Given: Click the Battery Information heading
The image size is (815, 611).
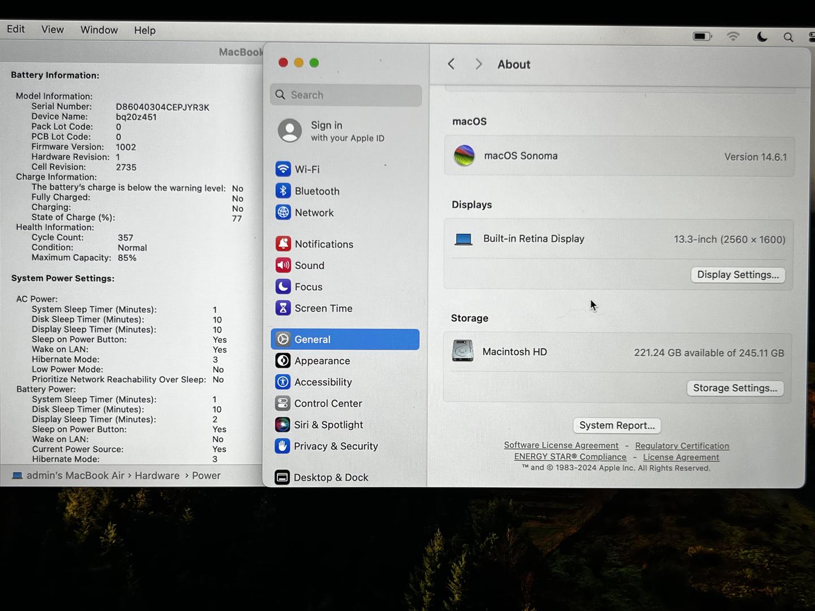Looking at the screenshot, I should click(55, 75).
